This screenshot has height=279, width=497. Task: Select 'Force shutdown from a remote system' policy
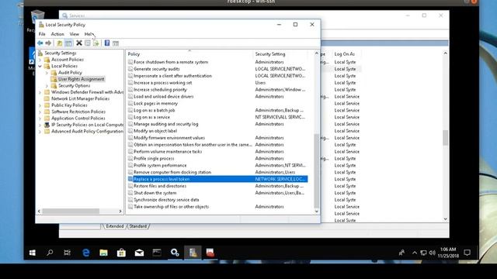(217, 62)
